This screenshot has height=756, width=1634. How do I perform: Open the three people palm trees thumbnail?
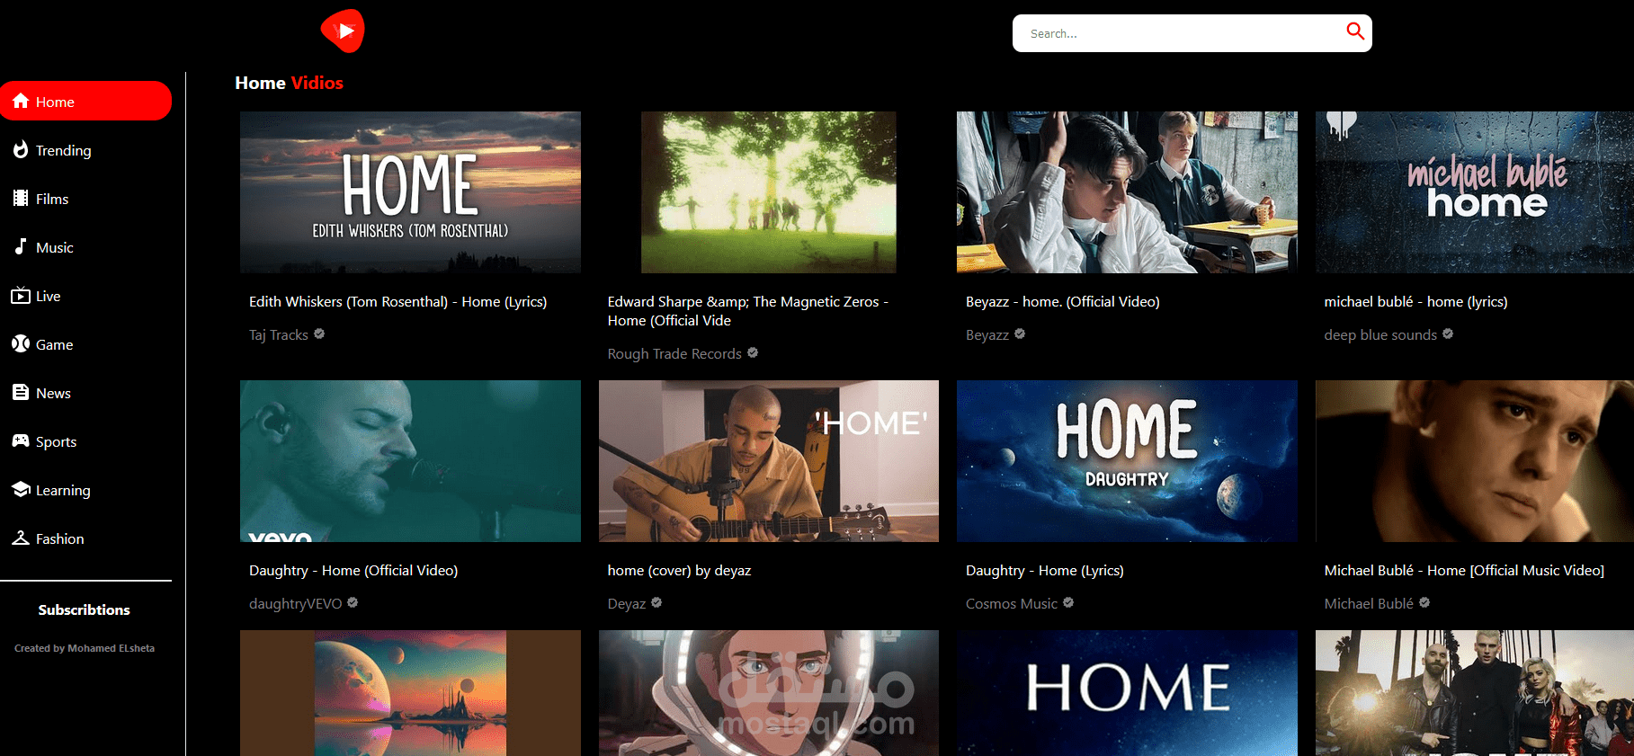click(1475, 693)
